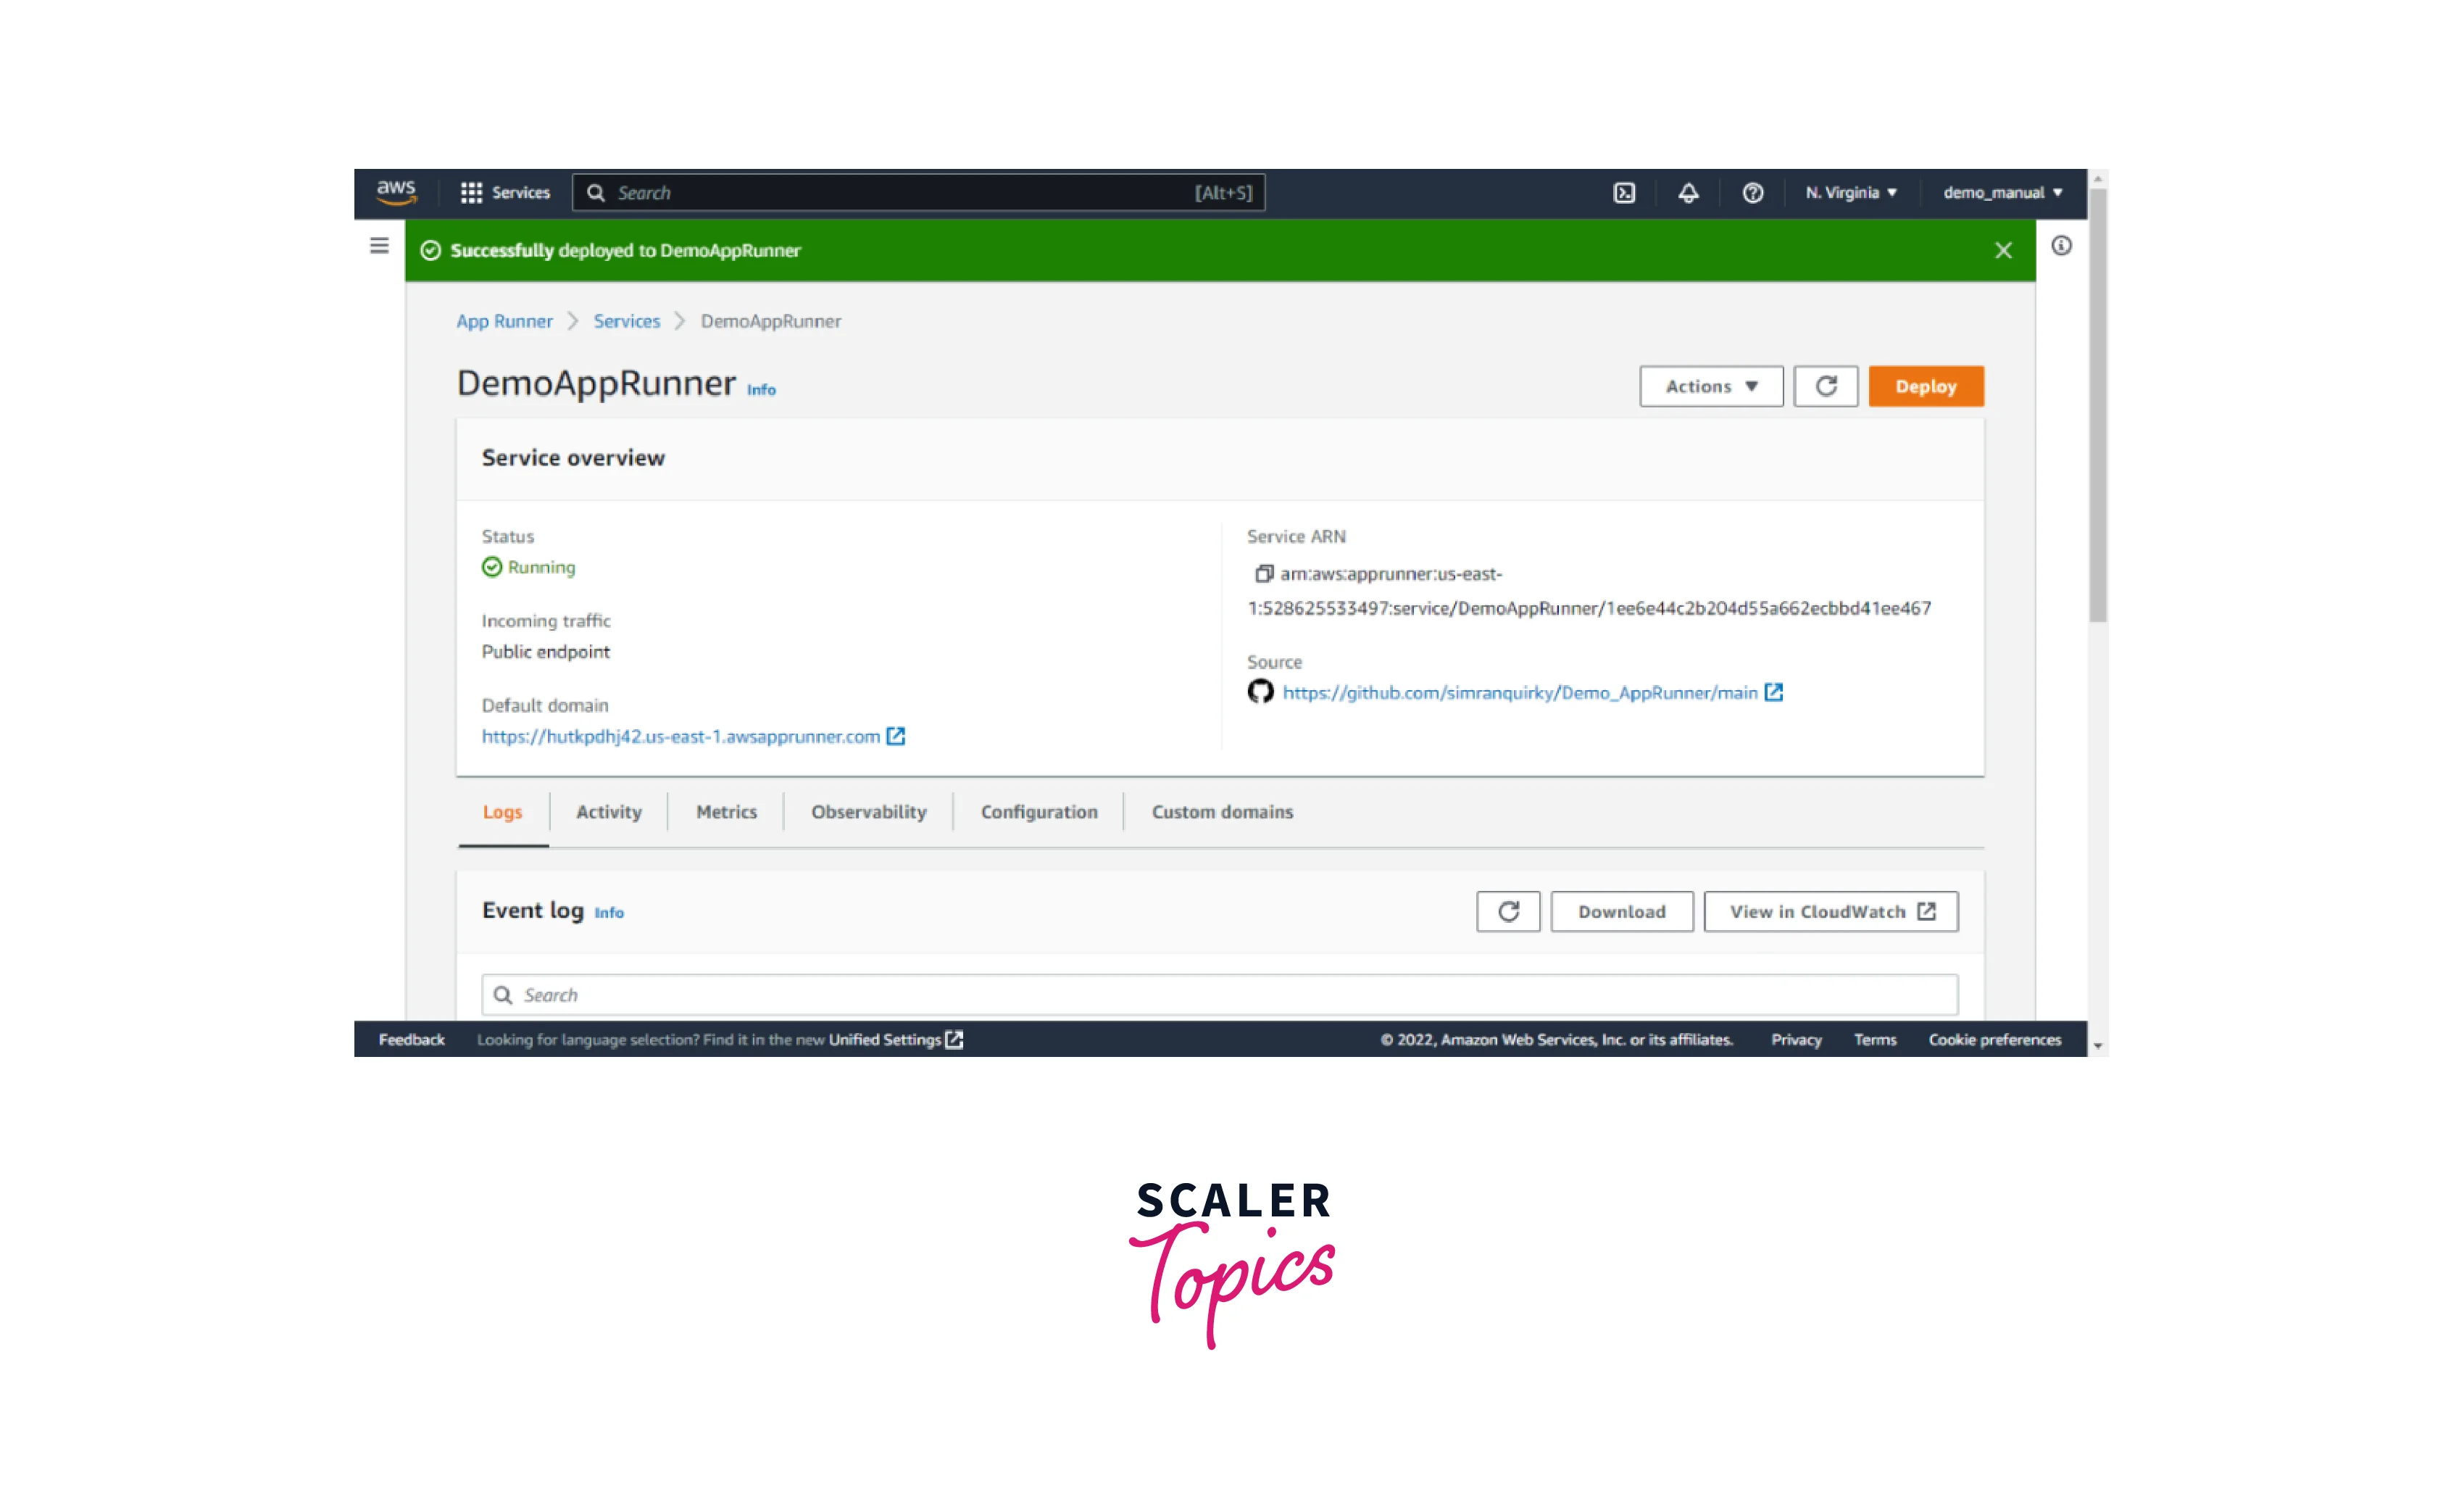The width and height of the screenshot is (2464, 1489).
Task: Switch to the Configuration tab
Action: click(x=1039, y=811)
